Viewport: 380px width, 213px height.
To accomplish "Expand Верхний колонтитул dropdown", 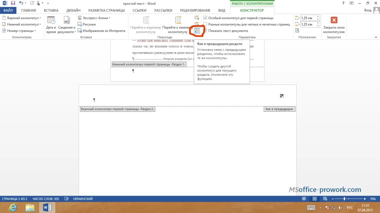I will [22, 18].
